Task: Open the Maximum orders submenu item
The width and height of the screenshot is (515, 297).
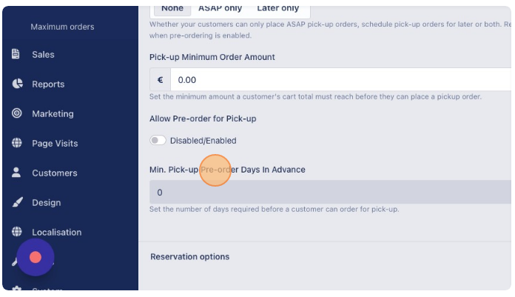Action: pos(62,27)
